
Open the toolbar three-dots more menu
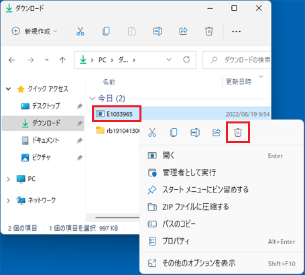[x=236, y=32]
